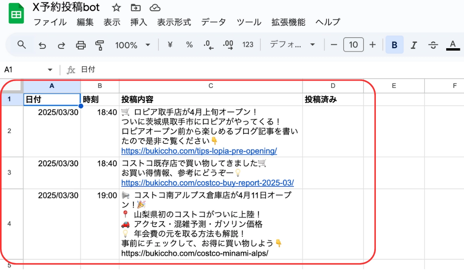
Task: Open the 挿入 menu
Action: pos(139,22)
